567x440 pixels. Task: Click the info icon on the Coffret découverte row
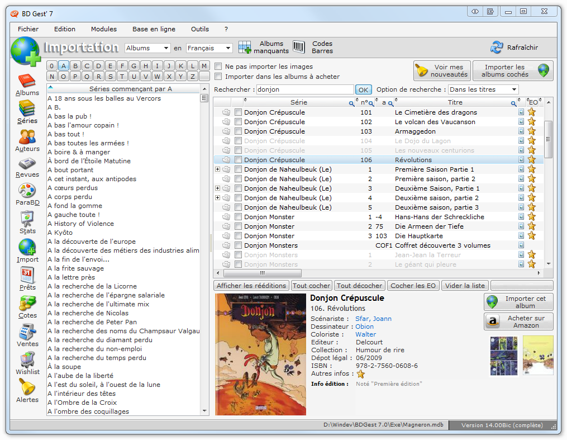pyautogui.click(x=521, y=245)
